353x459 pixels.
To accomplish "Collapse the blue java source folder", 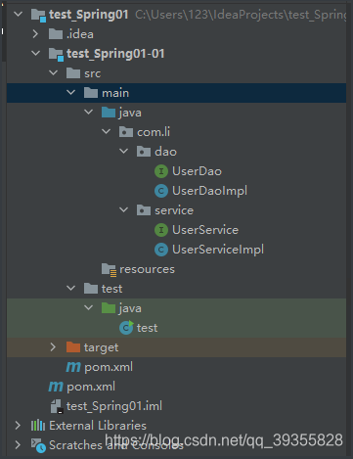I will pyautogui.click(x=89, y=112).
